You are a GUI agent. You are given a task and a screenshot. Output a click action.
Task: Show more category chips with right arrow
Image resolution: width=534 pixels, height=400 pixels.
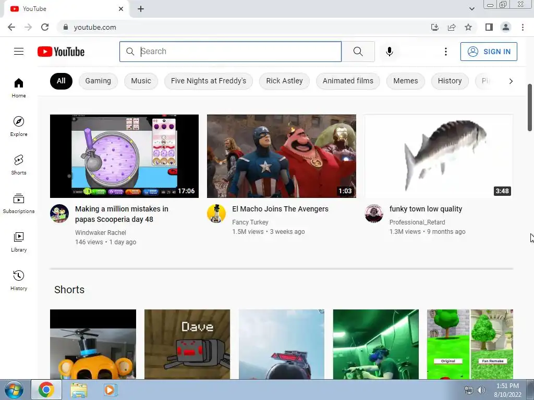tap(511, 81)
